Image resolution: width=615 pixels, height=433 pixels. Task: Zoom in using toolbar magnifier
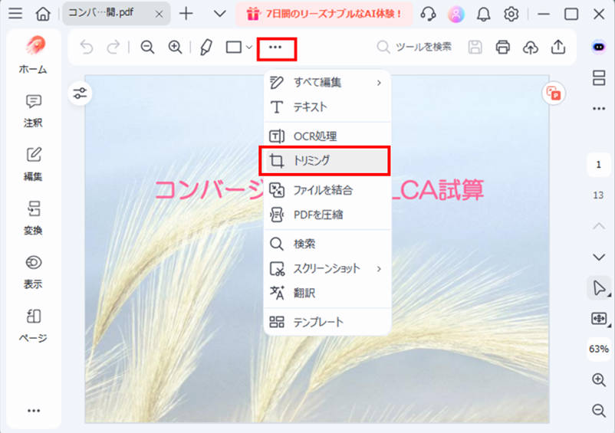(175, 48)
